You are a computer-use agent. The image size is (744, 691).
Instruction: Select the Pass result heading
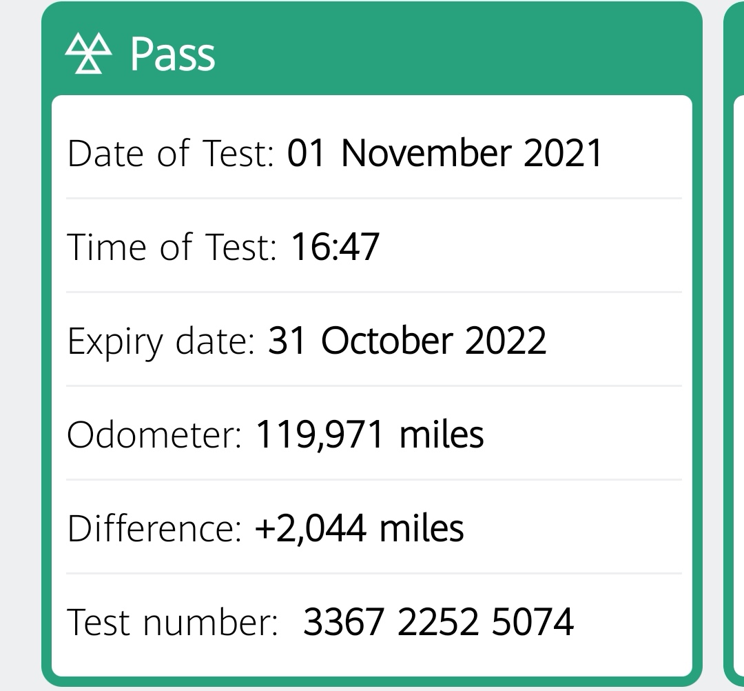pyautogui.click(x=172, y=54)
